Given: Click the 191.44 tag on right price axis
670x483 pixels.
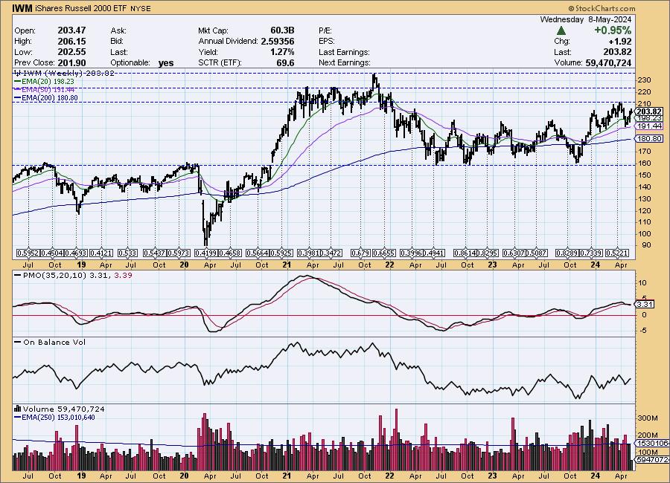Looking at the screenshot, I should tap(649, 126).
